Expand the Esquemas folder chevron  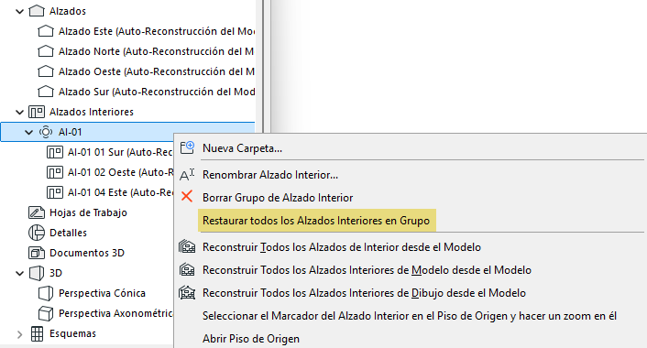pos(19,334)
